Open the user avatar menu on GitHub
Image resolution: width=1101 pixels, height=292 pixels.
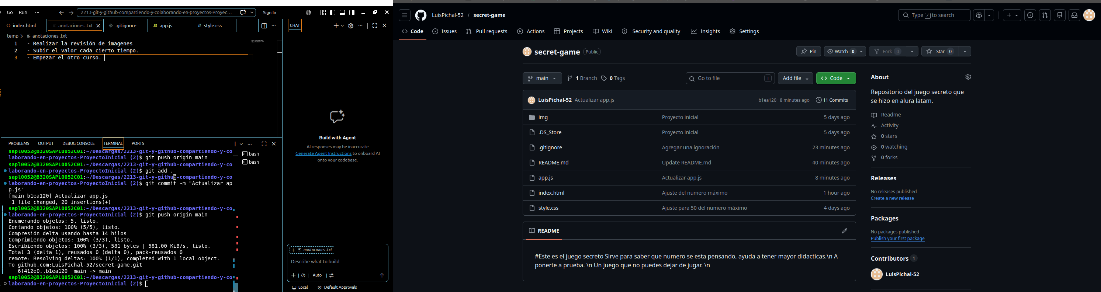pyautogui.click(x=1090, y=15)
